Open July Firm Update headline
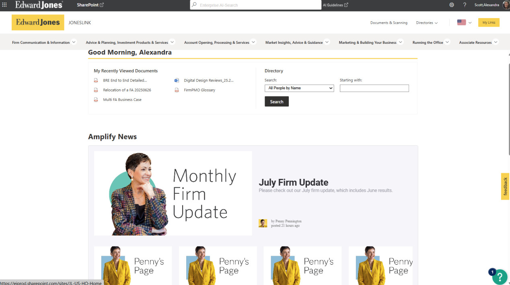This screenshot has height=285, width=510. (x=294, y=182)
